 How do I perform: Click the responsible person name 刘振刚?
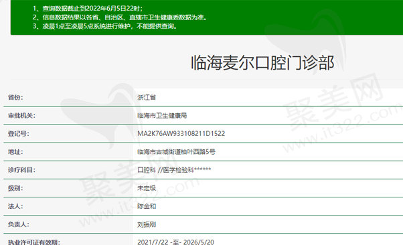(147, 224)
